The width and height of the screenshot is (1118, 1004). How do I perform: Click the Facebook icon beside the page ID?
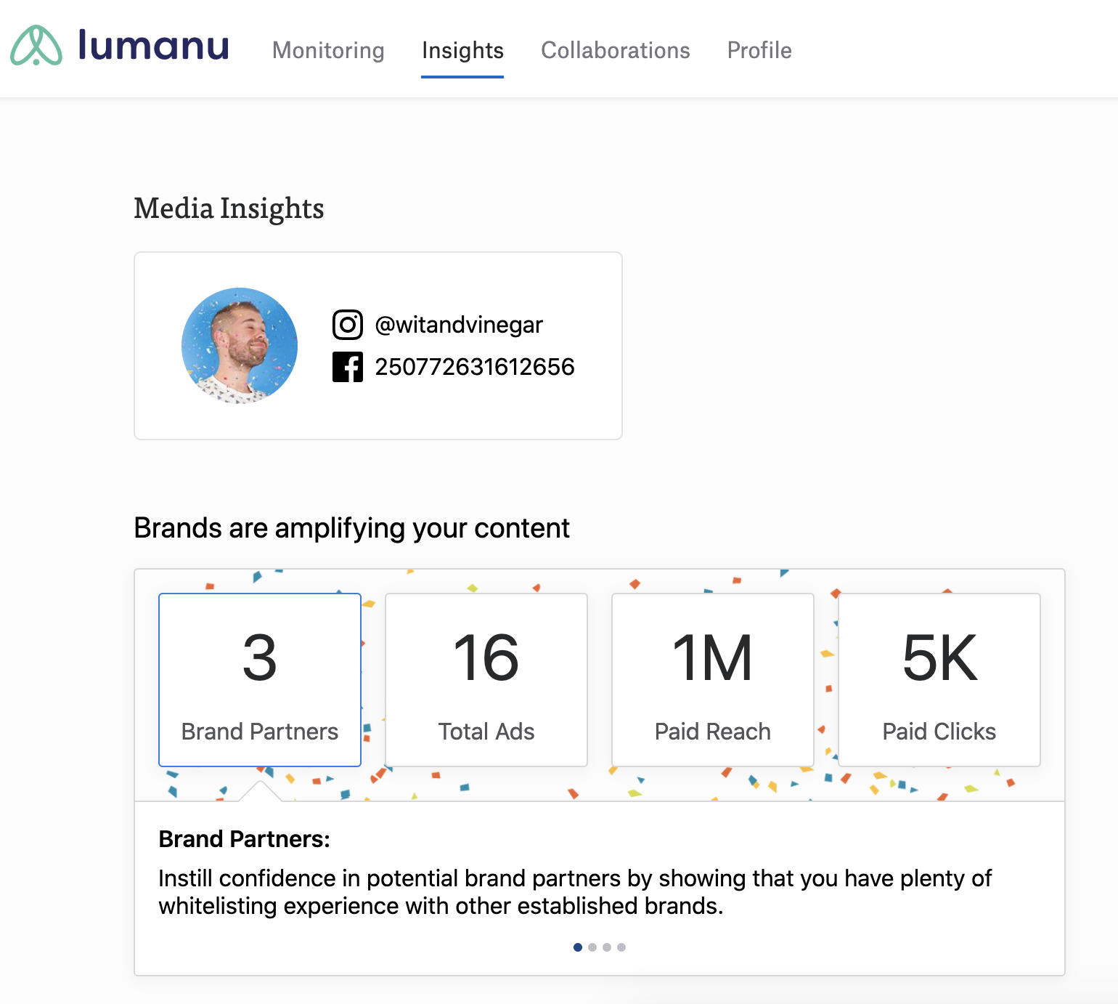[348, 367]
